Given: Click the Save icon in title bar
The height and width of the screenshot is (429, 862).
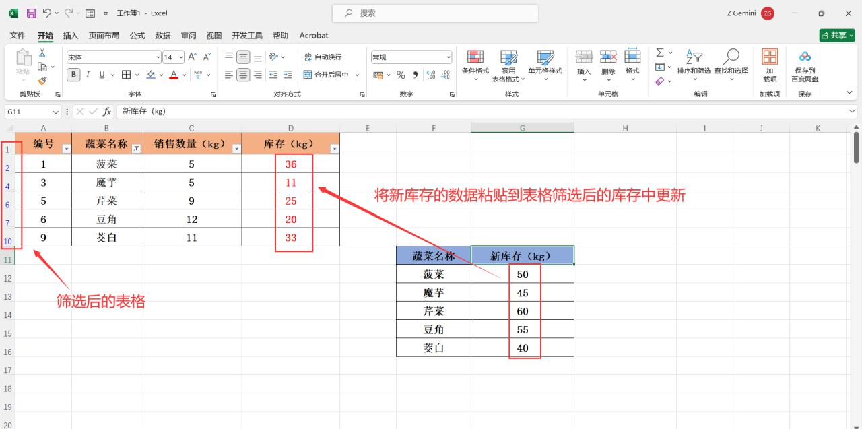Looking at the screenshot, I should [31, 13].
